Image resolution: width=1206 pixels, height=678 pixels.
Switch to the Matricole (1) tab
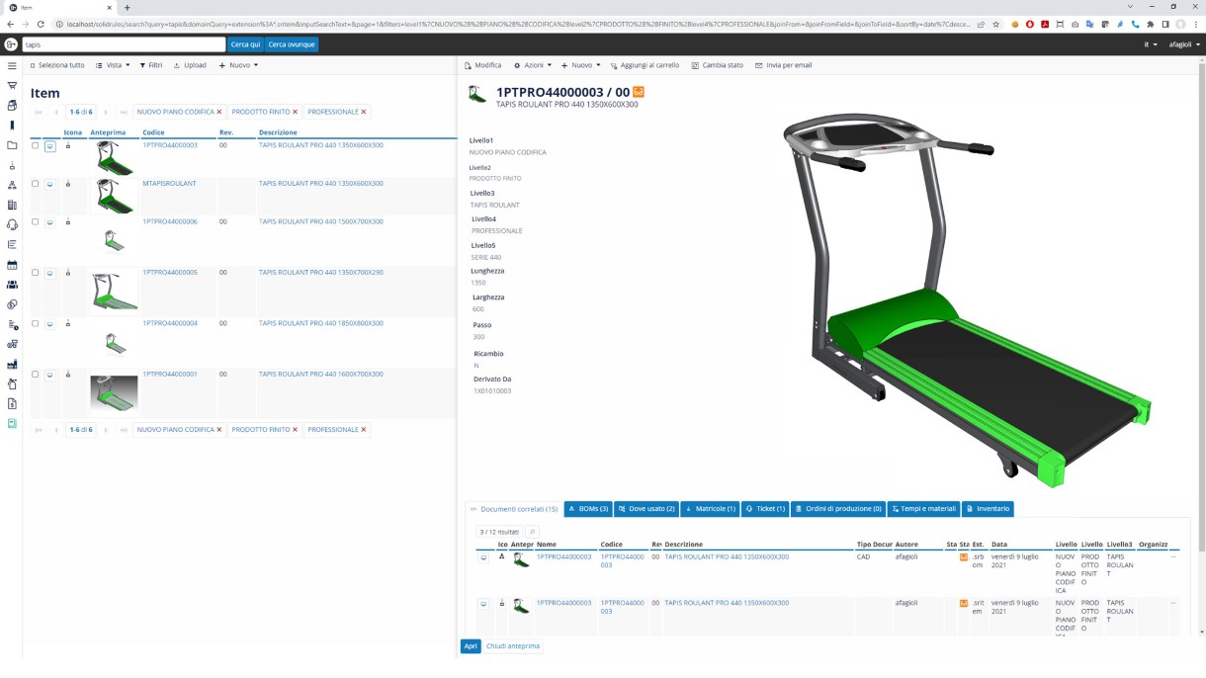pos(710,509)
